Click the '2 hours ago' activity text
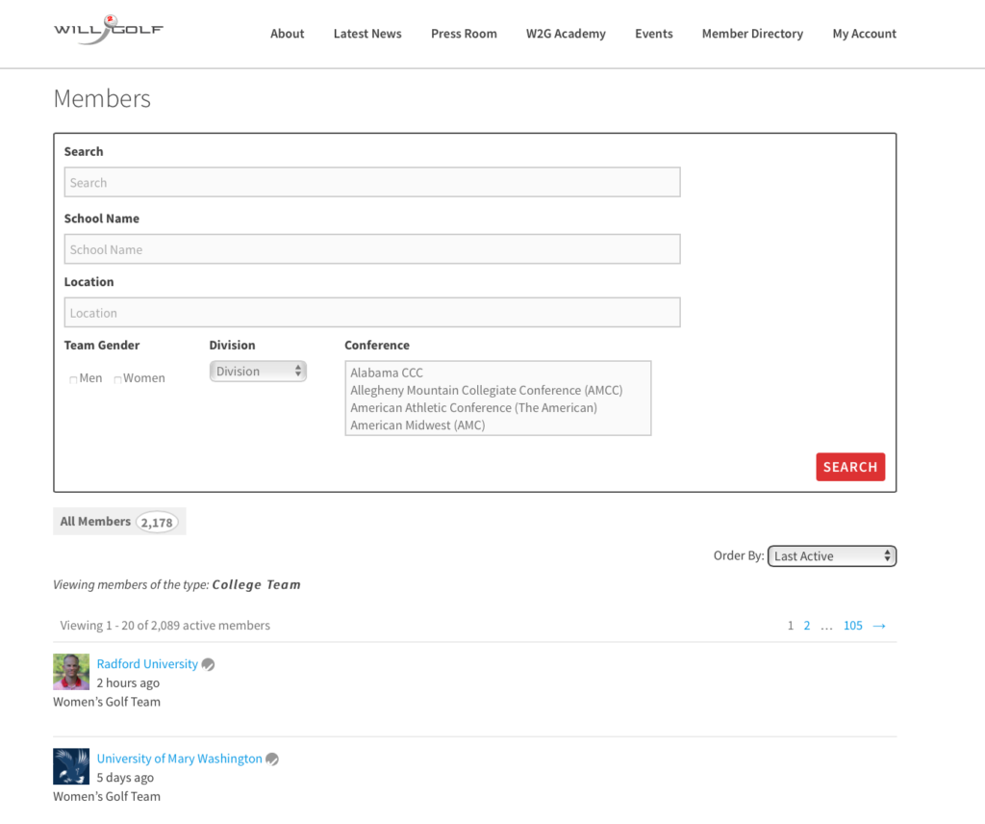 [128, 683]
